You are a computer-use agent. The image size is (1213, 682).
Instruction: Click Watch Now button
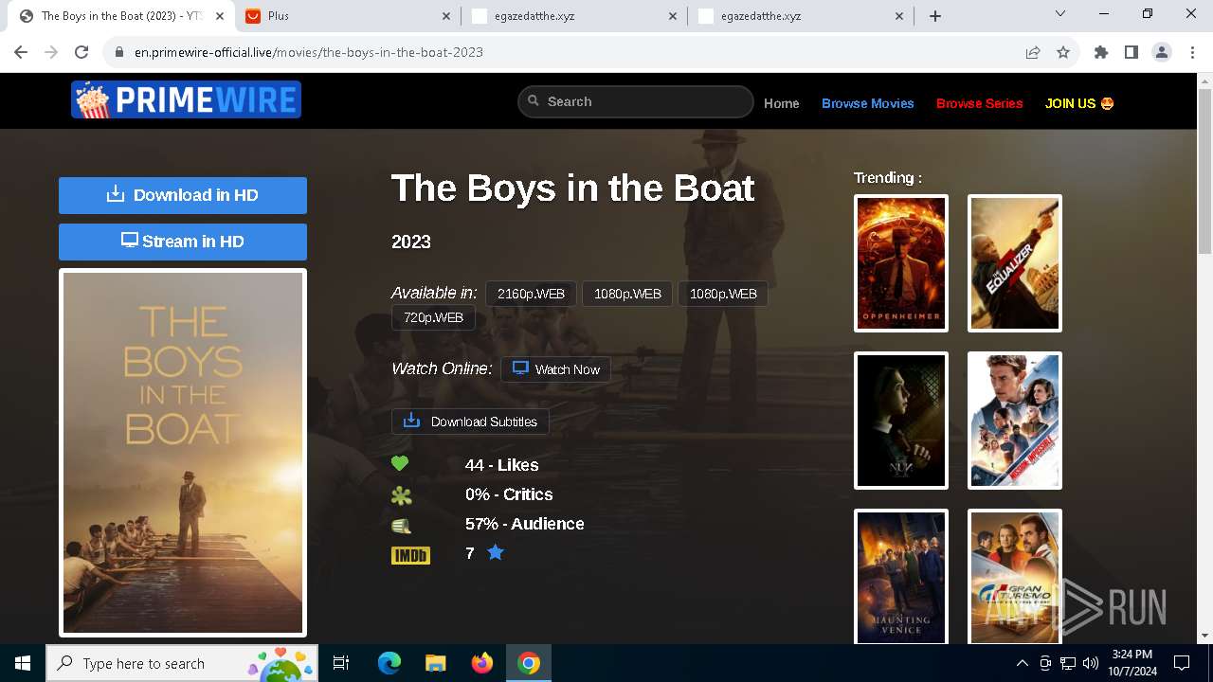point(556,369)
